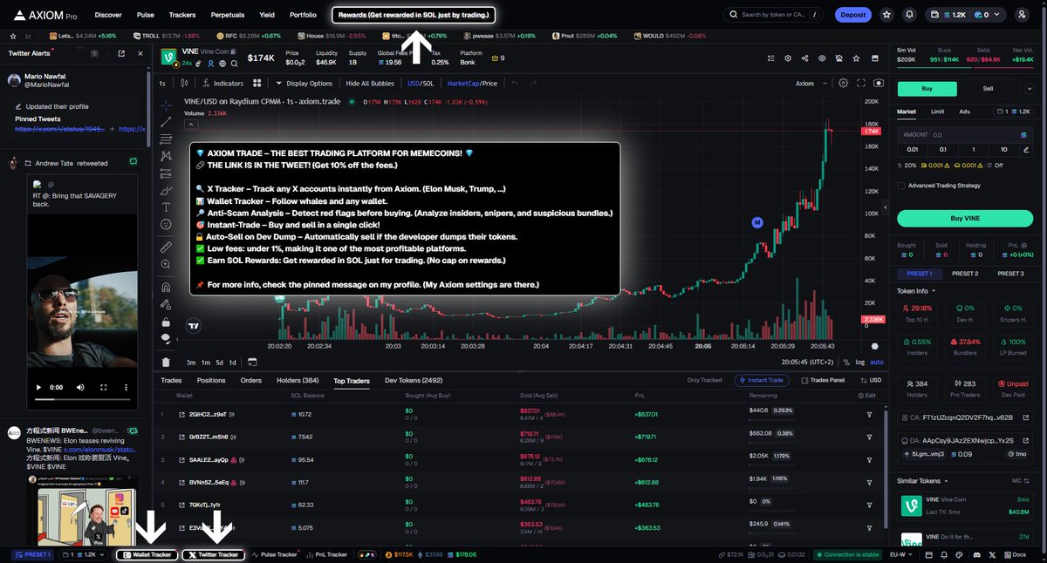Select the chart text tool
1047x563 pixels.
[x=166, y=207]
